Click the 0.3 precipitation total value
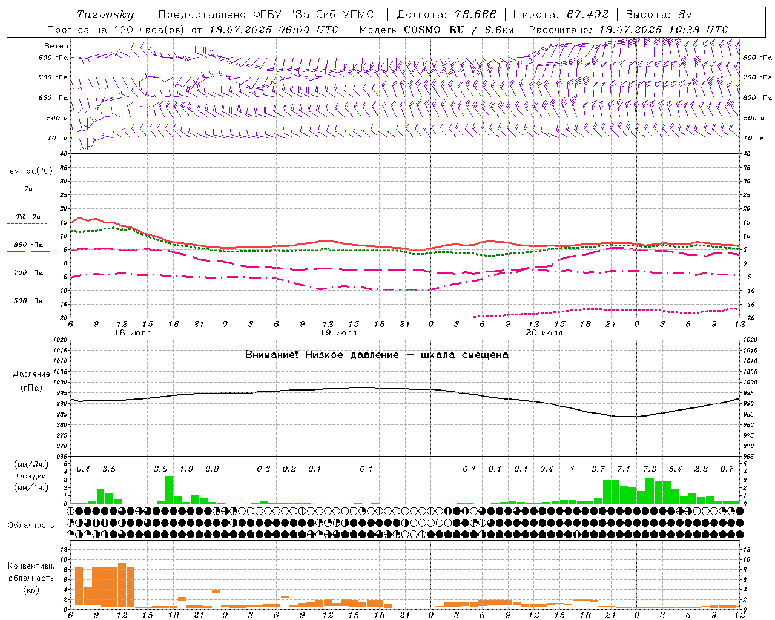This screenshot has width=775, height=620. click(263, 469)
